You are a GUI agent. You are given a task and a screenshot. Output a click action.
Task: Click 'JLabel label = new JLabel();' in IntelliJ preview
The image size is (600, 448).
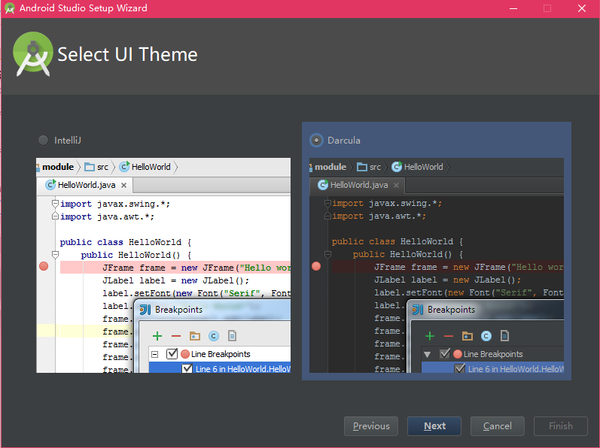[x=175, y=280]
